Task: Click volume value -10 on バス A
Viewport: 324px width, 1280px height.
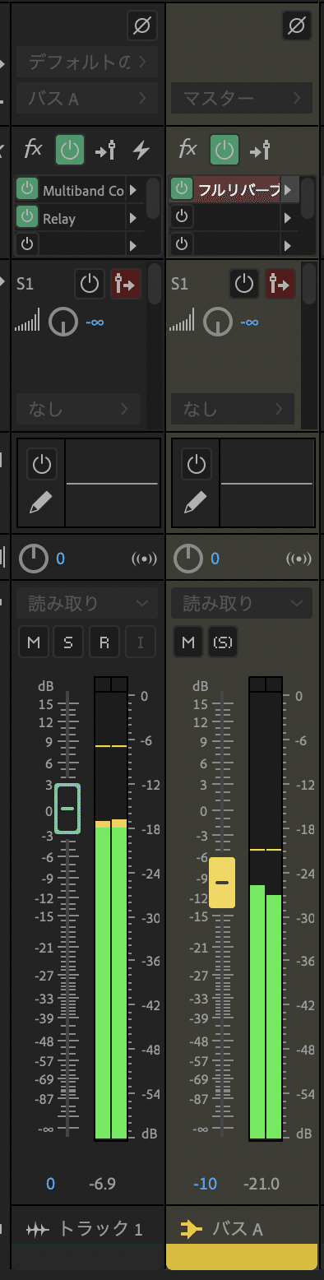Action: (205, 1184)
